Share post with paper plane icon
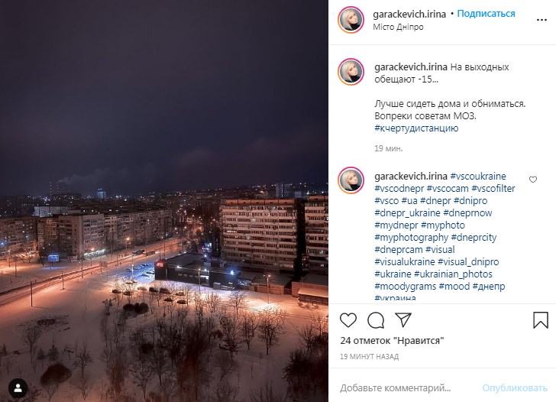556x402 pixels. [x=403, y=319]
